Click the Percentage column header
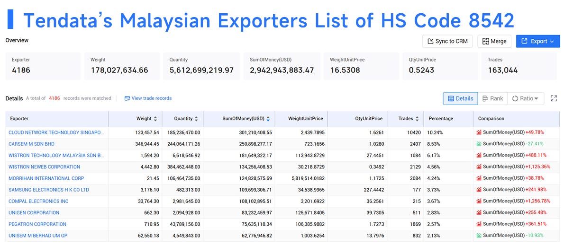This screenshot has width=564, height=246. click(x=448, y=119)
